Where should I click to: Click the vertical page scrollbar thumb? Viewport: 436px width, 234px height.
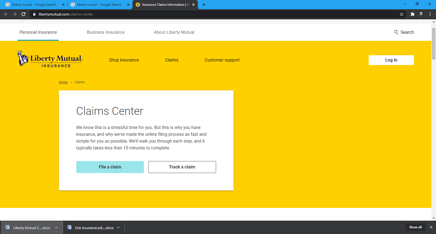tap(434, 44)
